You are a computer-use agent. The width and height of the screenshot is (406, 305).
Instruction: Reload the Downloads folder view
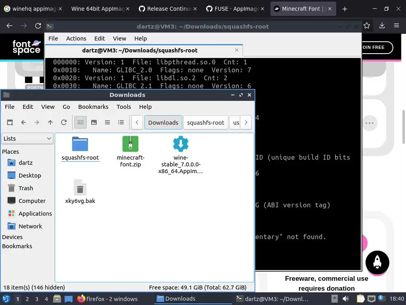(x=64, y=122)
